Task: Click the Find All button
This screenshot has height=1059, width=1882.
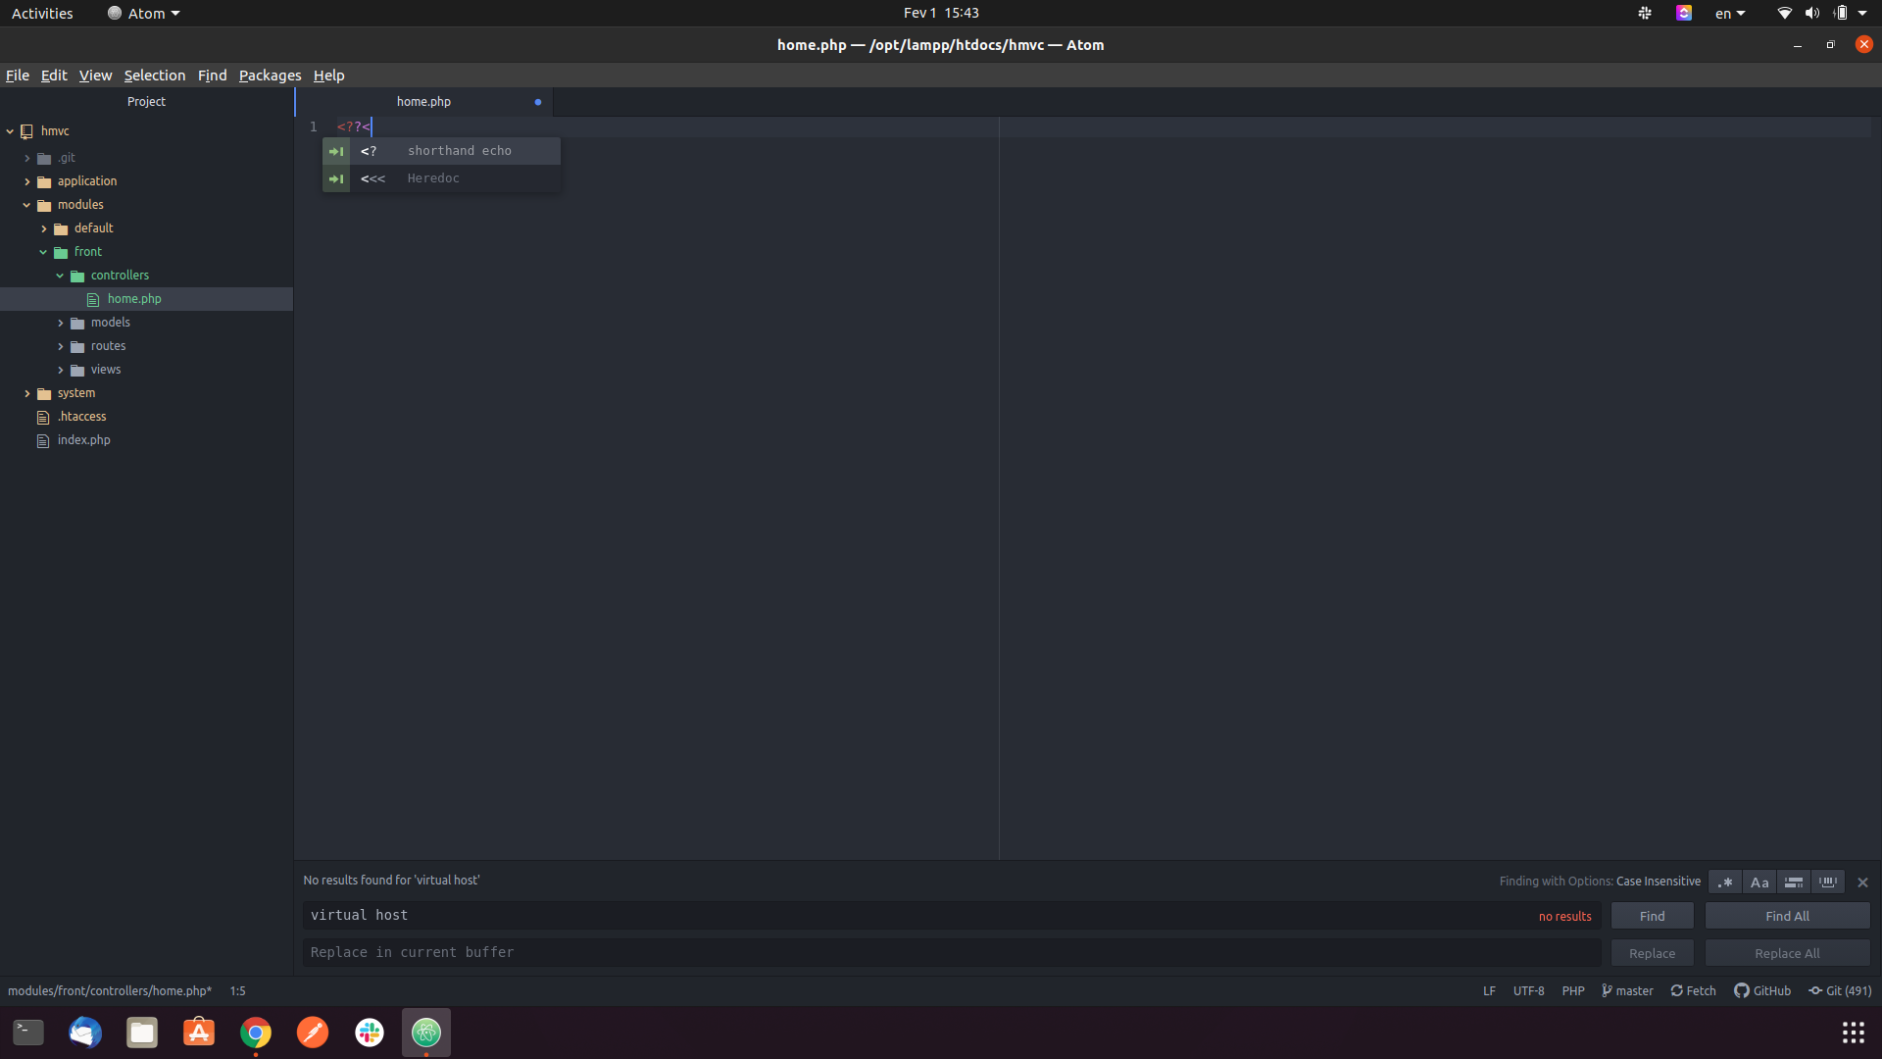Action: point(1787,916)
